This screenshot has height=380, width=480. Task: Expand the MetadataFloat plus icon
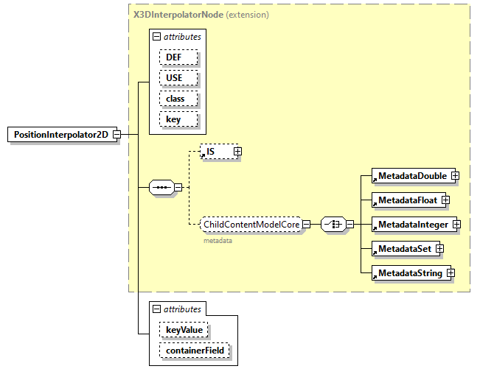coord(445,200)
